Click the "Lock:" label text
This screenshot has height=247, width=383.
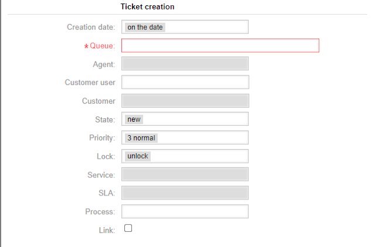point(106,156)
